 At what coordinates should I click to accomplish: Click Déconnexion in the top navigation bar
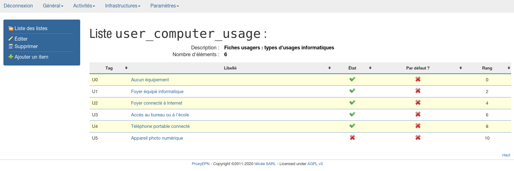coord(18,6)
